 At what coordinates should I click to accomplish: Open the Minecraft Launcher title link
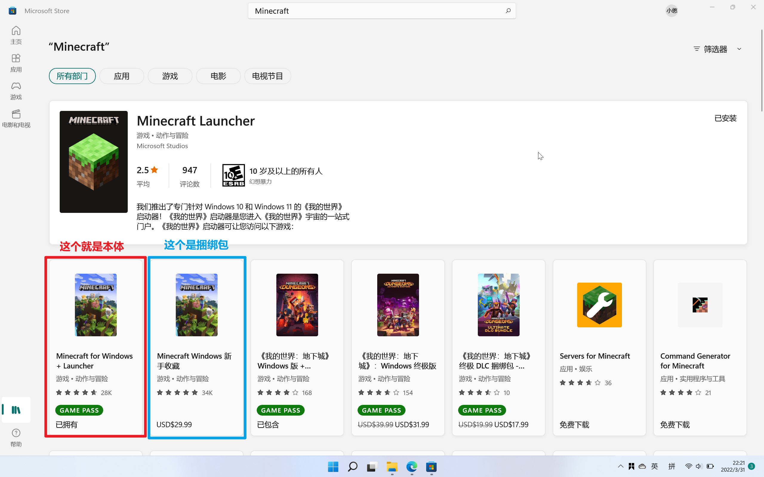click(196, 121)
